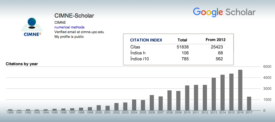Click the 2016 citations bar
This screenshot has width=275, height=122.
click(x=240, y=90)
